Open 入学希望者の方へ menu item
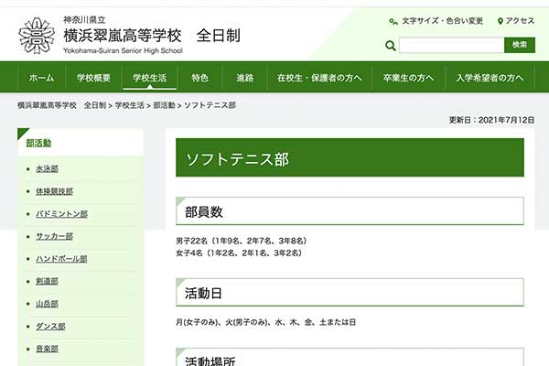The image size is (549, 366). click(x=495, y=78)
